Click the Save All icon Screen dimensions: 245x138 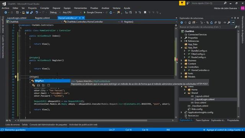point(31,13)
